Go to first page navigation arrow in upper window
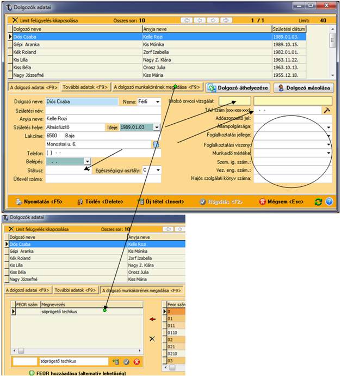Image resolution: width=341 pixels, height=376 pixels. [x=187, y=20]
